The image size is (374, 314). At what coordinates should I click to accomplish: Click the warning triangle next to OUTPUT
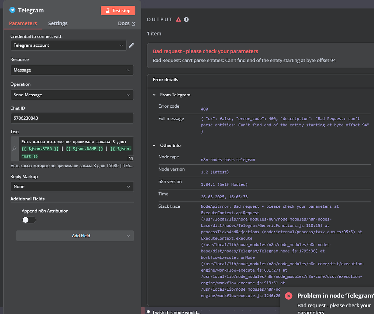point(178,20)
